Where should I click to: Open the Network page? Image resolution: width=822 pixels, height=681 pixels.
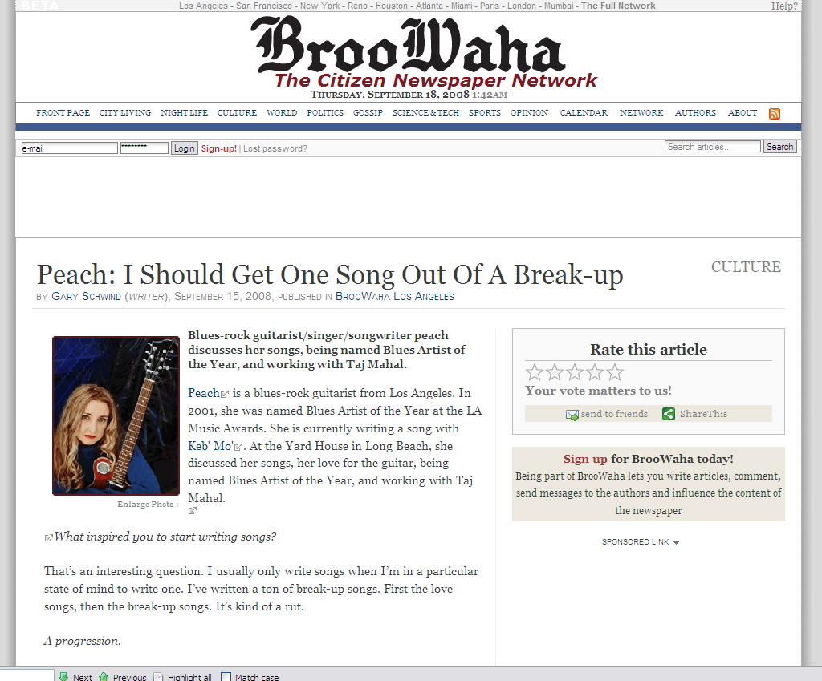pos(641,112)
